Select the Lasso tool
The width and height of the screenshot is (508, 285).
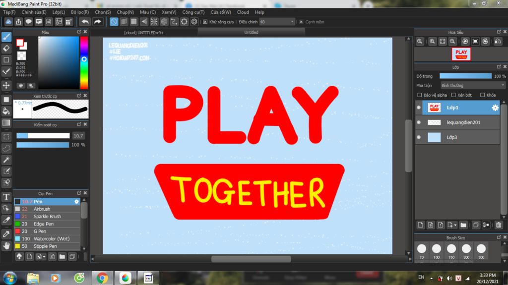click(6, 148)
